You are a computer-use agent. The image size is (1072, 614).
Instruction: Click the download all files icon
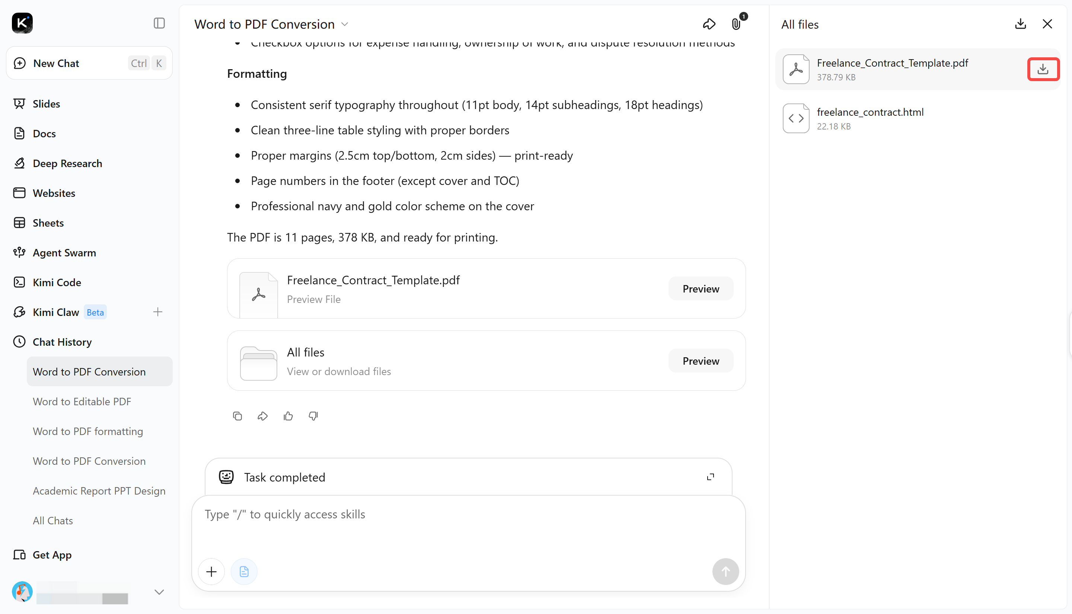coord(1020,24)
